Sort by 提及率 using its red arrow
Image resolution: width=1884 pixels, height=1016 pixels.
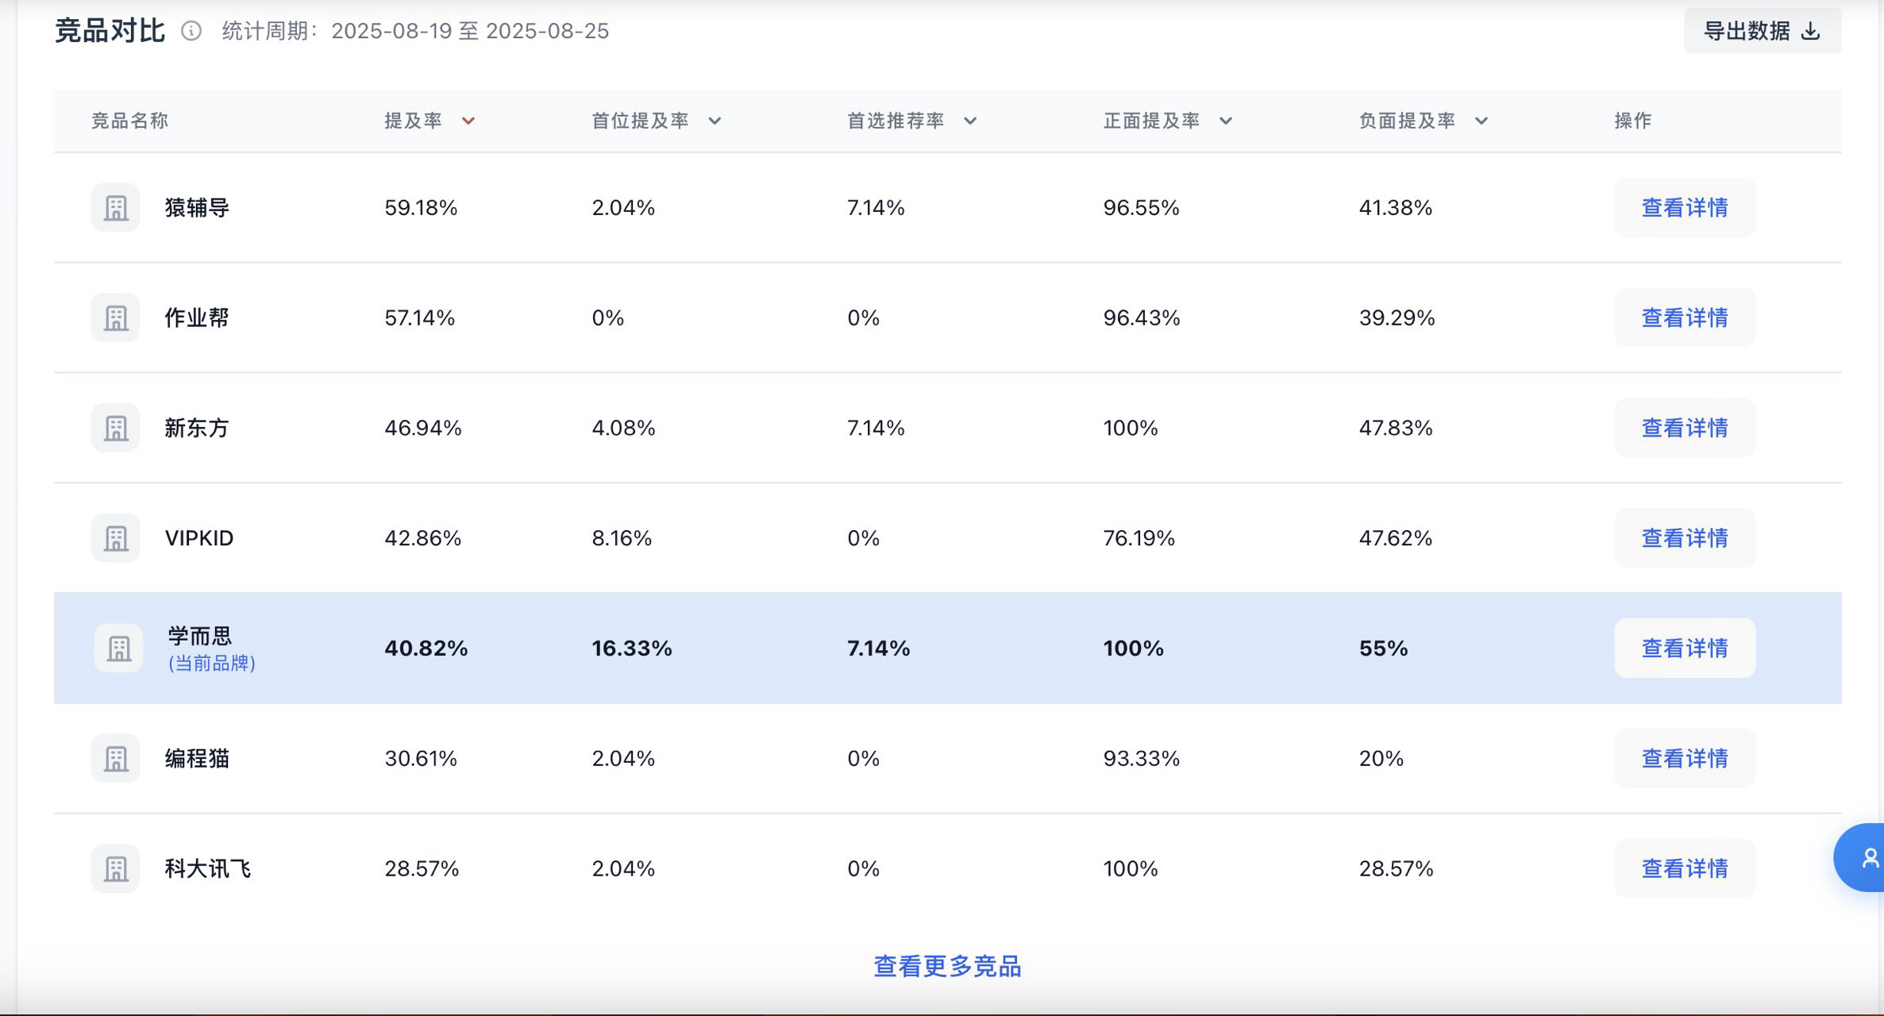(x=468, y=121)
